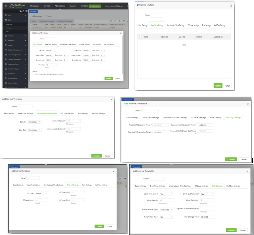The width and height of the screenshot is (254, 235).
Task: Click the search icon in the sidebar header
Action: (x=23, y=11)
